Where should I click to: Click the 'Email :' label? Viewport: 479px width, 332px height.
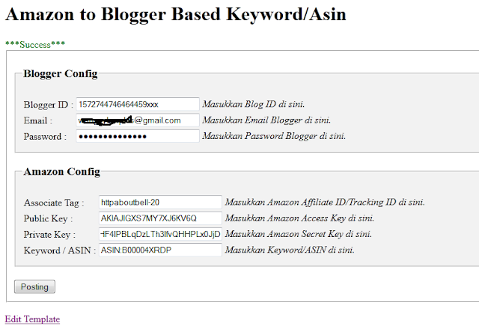[38, 120]
